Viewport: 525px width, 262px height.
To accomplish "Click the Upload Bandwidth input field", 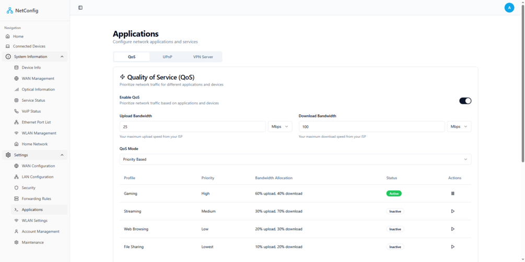I will click(192, 127).
